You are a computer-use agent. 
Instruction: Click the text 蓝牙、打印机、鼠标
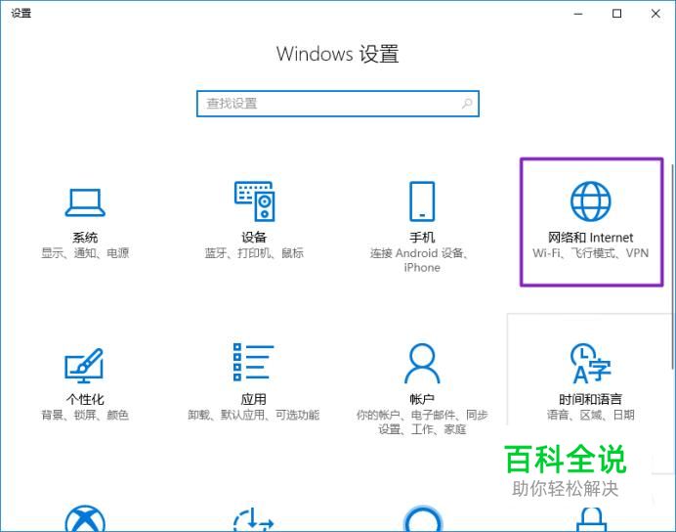pos(254,253)
